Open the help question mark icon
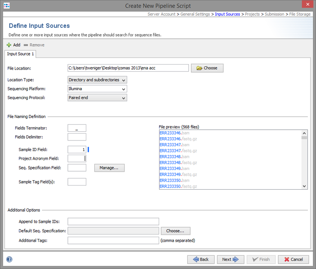This screenshot has width=316, height=269. point(9,259)
